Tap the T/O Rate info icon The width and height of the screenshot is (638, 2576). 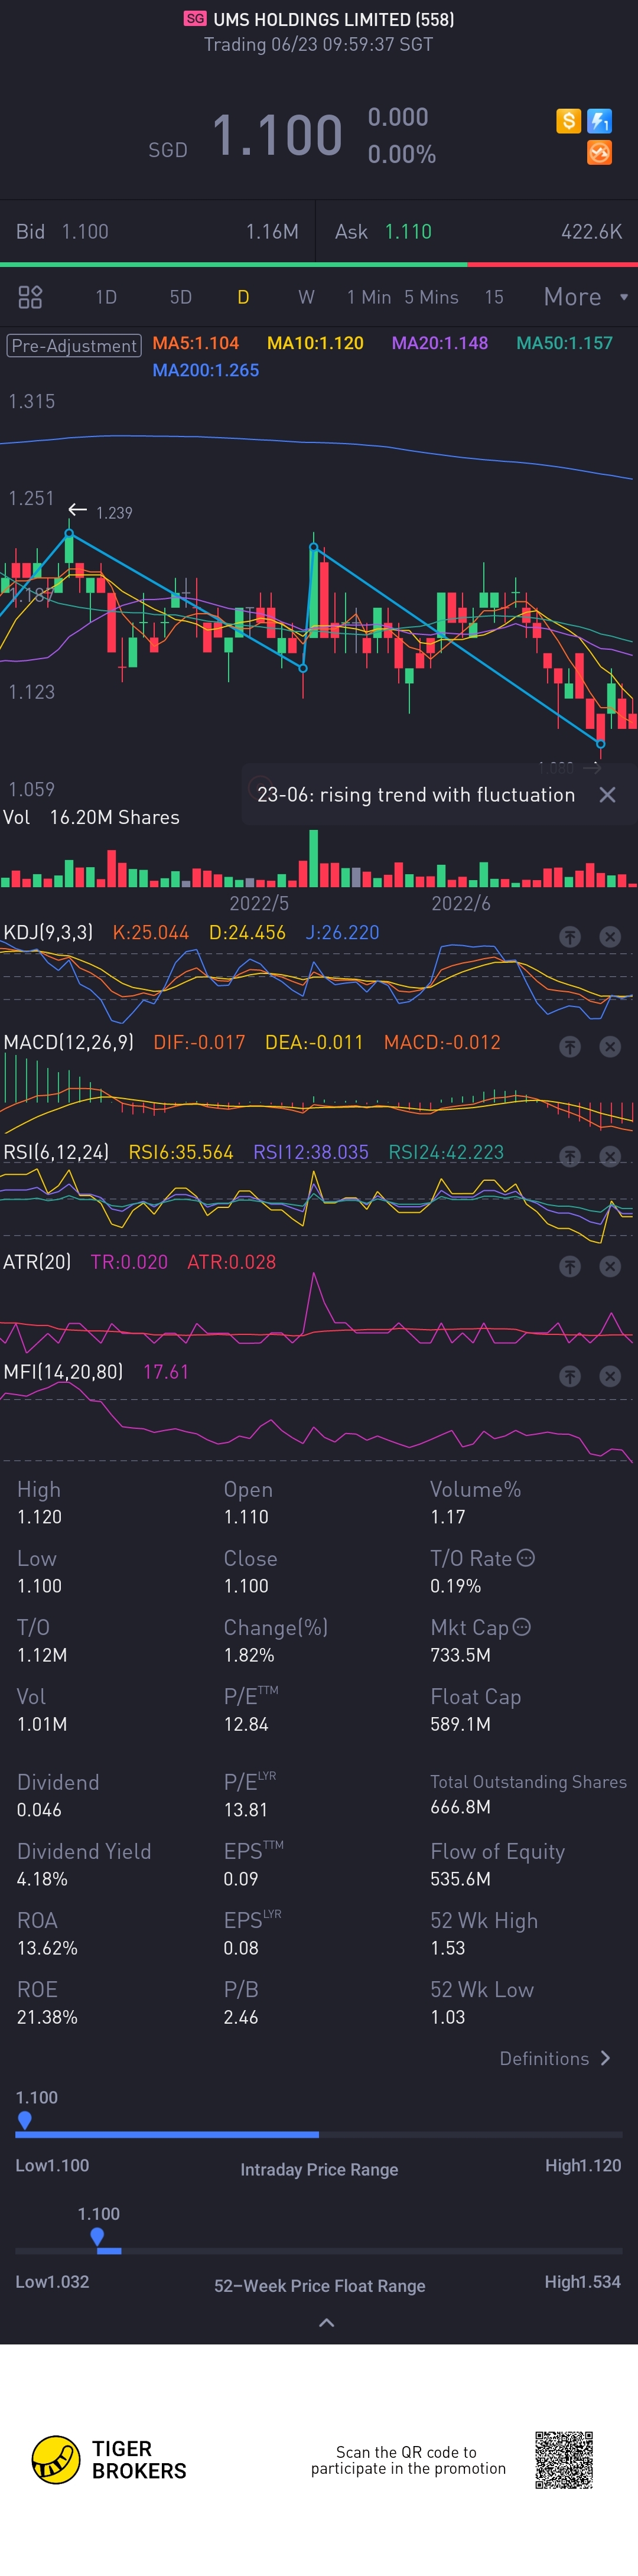pyautogui.click(x=526, y=1558)
